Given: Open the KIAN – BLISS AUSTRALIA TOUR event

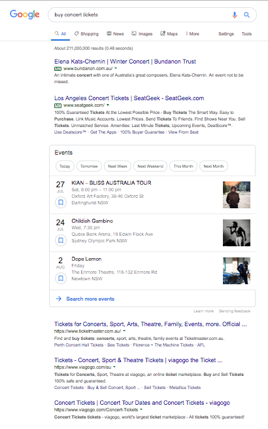Looking at the screenshot, I should tap(111, 183).
